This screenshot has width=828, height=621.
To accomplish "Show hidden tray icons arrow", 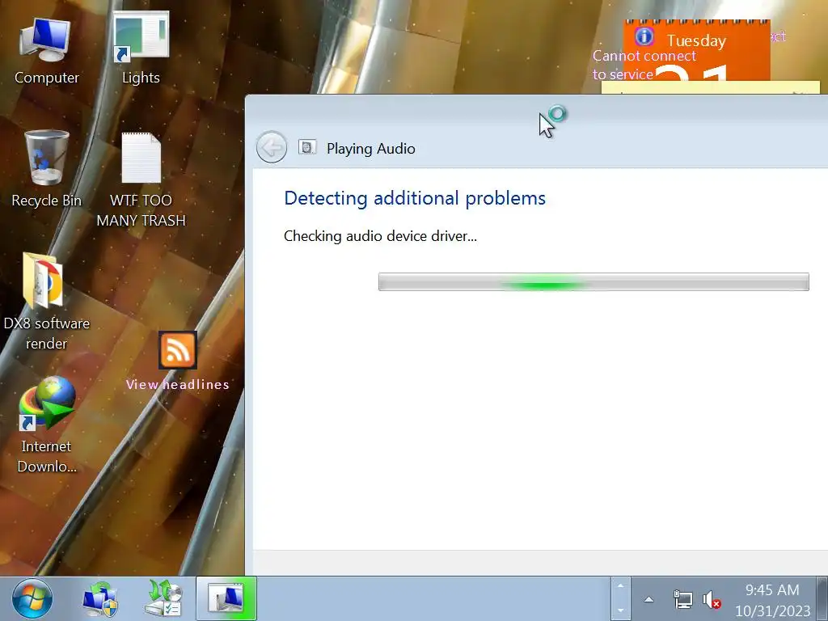I will 649,599.
